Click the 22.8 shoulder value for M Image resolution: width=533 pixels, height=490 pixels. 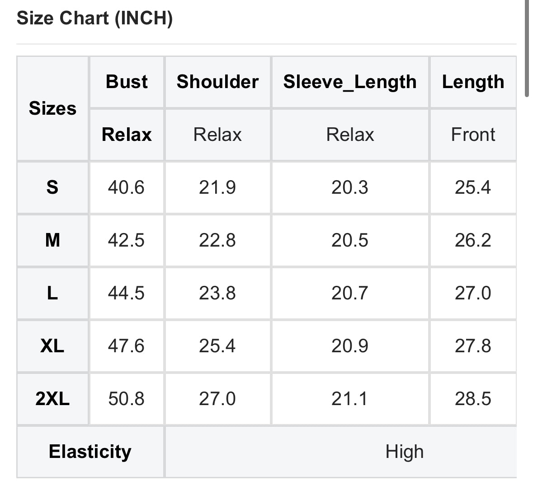(x=217, y=240)
